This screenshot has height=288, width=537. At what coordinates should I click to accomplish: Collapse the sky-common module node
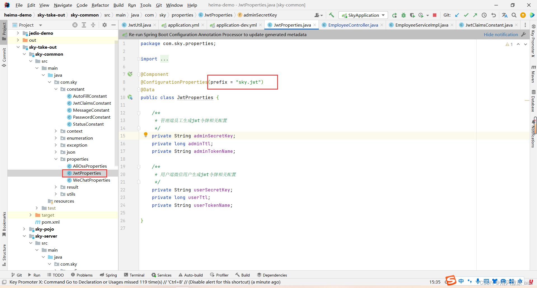click(24, 54)
